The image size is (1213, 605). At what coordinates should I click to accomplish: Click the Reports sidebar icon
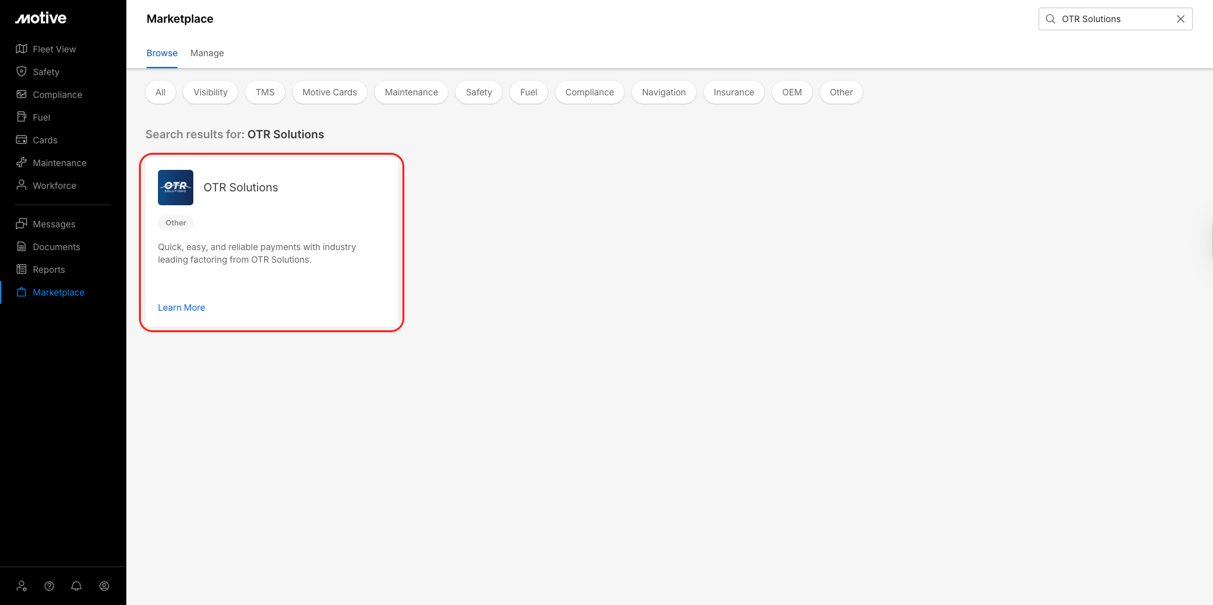pos(21,270)
